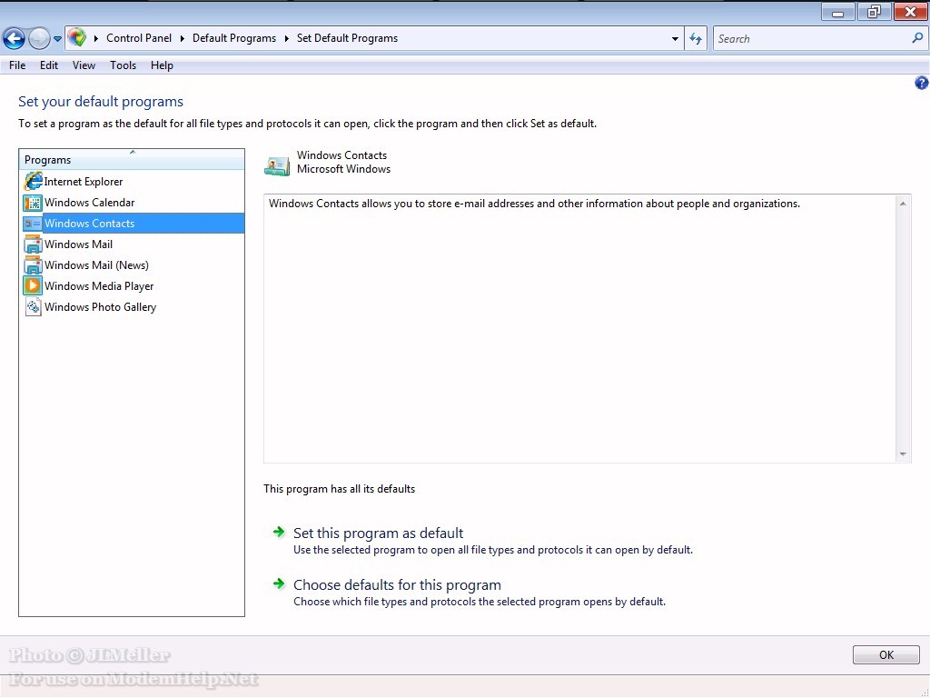The width and height of the screenshot is (930, 698).
Task: Expand the address bar history dropdown
Action: click(x=675, y=38)
